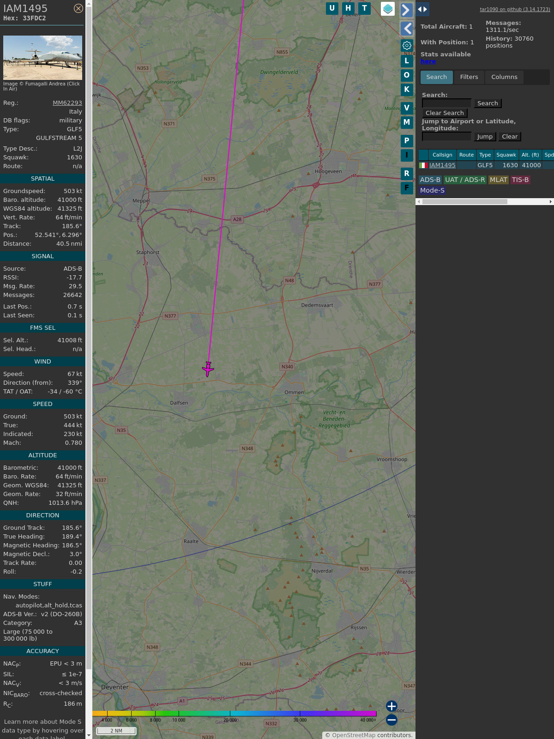Screen dimensions: 554x739
Task: Zoom out with the minus button
Action: (x=391, y=720)
